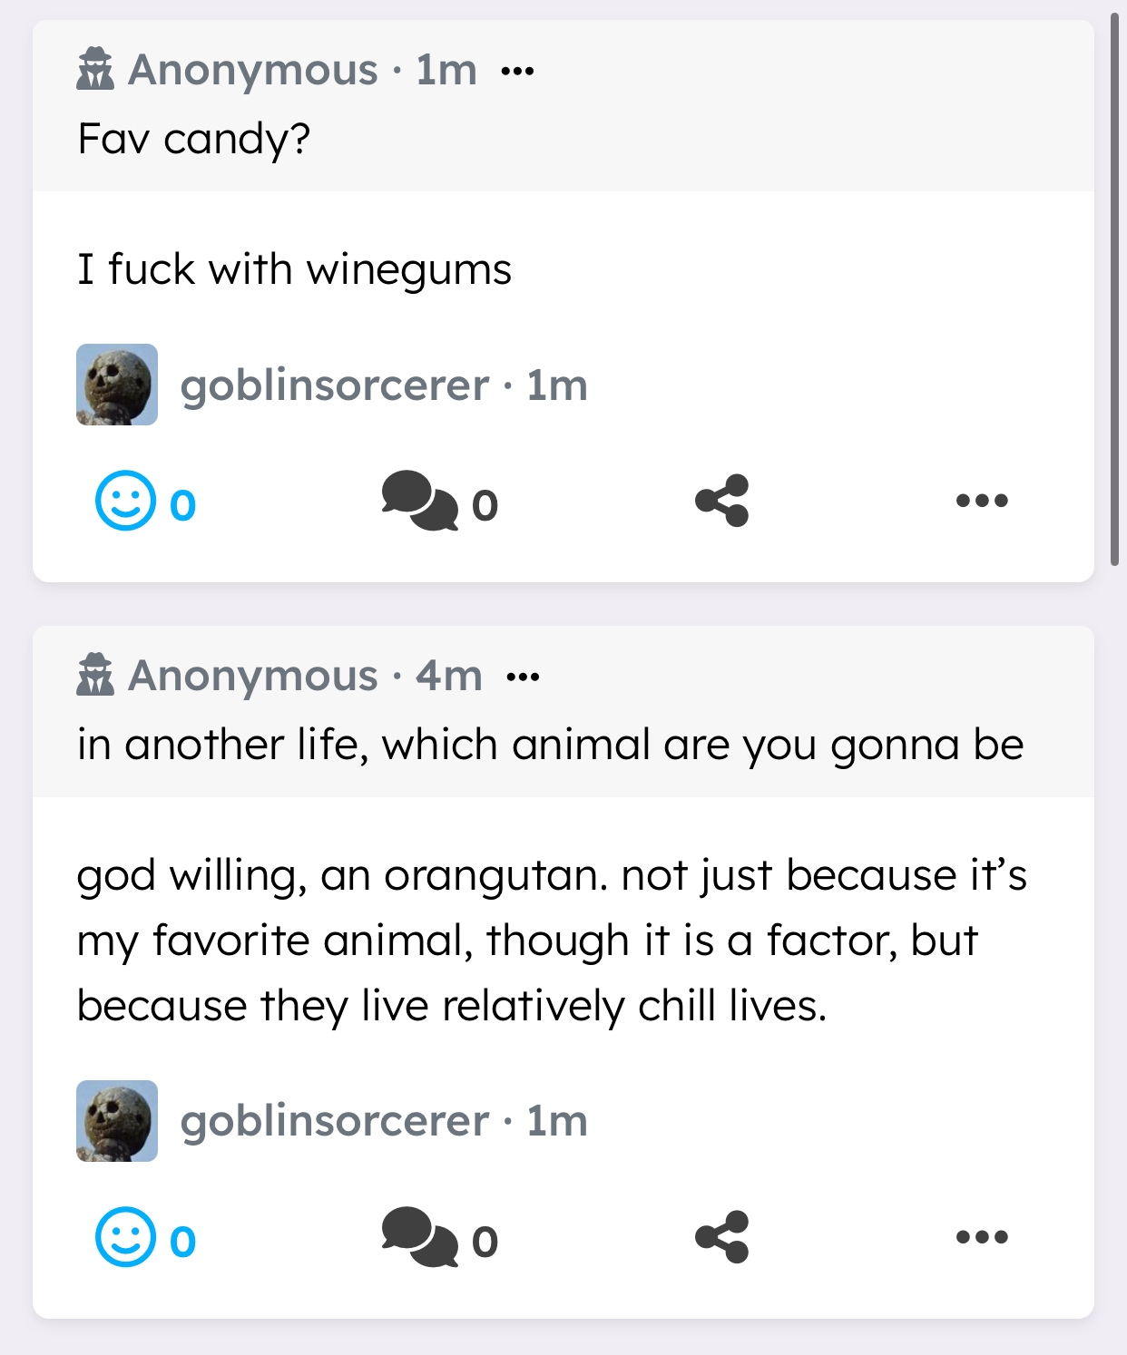Open the 'which animal are you gonna be' question
This screenshot has width=1127, height=1355.
pyautogui.click(x=550, y=745)
